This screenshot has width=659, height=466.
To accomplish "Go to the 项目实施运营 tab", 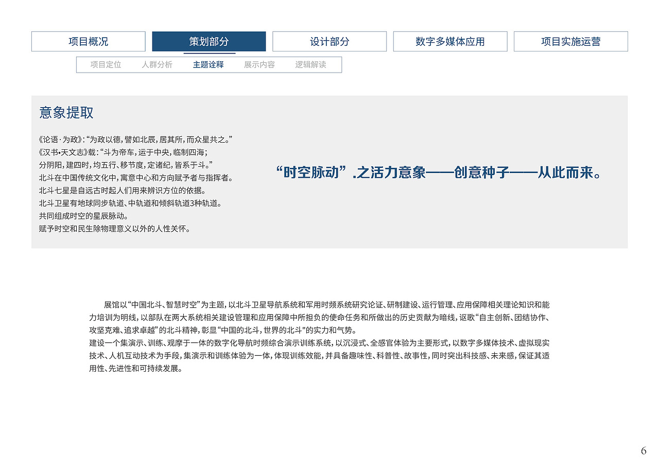I will [570, 42].
